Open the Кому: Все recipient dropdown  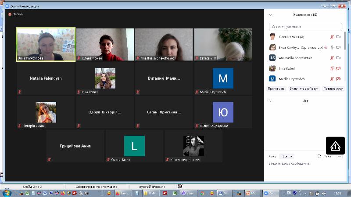(x=287, y=156)
